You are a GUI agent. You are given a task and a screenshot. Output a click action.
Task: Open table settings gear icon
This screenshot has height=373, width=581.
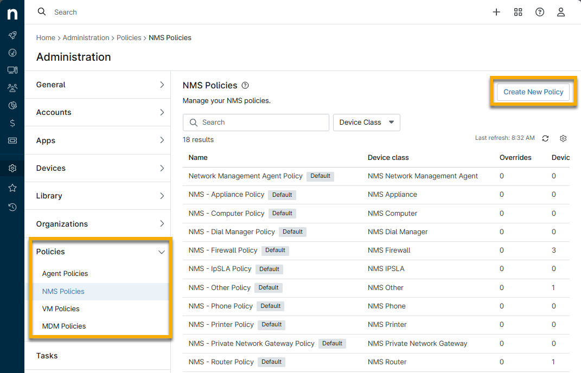coord(563,138)
